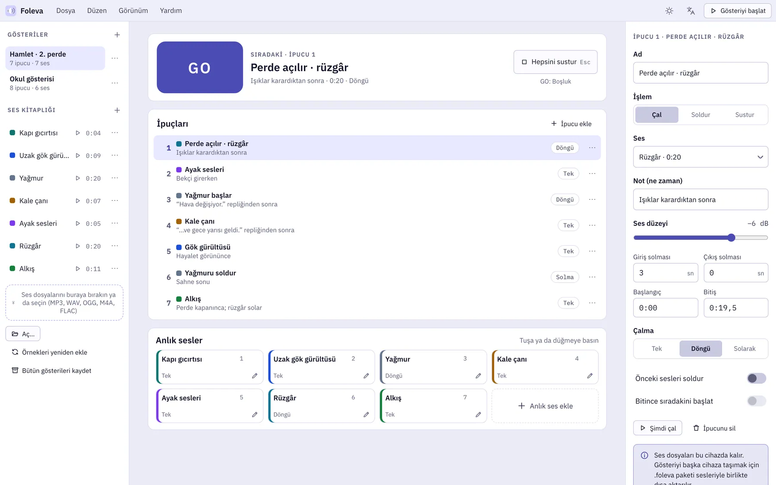Expand the Ses dropdown Rüzgâr 0:20
776x485 pixels.
tap(701, 157)
